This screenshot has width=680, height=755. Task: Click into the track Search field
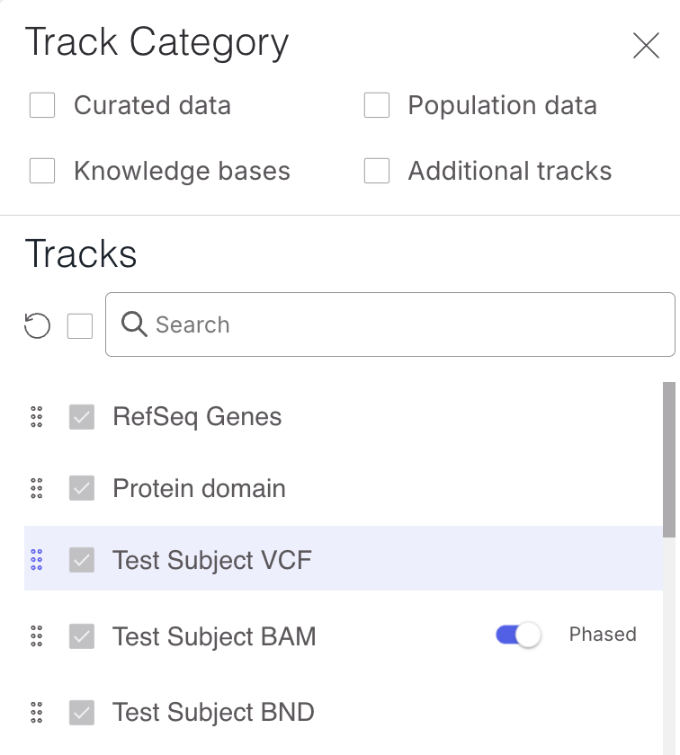[405, 324]
